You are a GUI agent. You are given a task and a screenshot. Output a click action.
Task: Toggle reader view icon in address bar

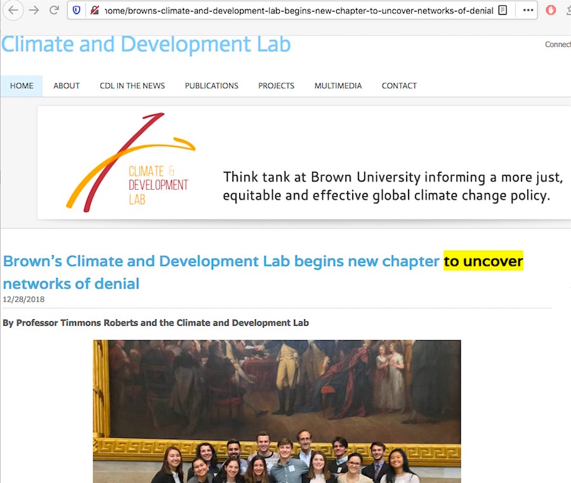[502, 10]
